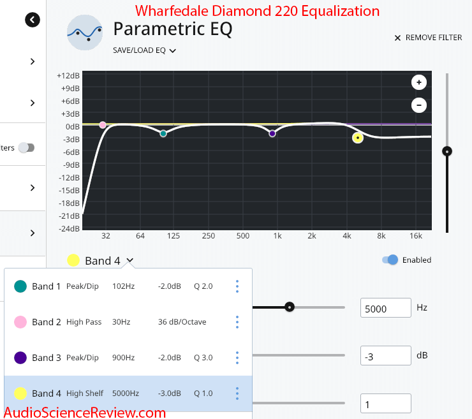
Task: Click the back arrow circle button
Action: pyautogui.click(x=33, y=20)
